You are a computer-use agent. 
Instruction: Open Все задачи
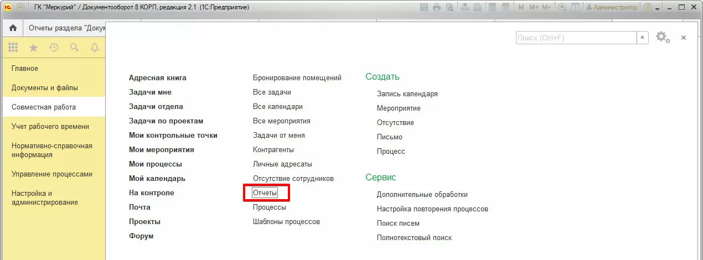tap(272, 92)
